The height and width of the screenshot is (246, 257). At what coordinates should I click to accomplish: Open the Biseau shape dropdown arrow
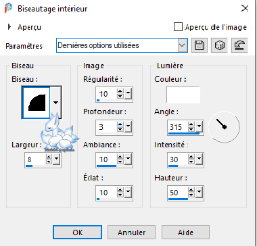click(55, 103)
